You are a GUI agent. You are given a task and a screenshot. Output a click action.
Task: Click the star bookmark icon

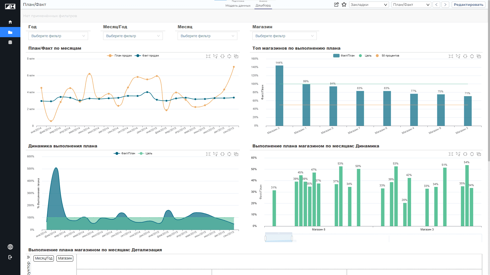coord(344,5)
